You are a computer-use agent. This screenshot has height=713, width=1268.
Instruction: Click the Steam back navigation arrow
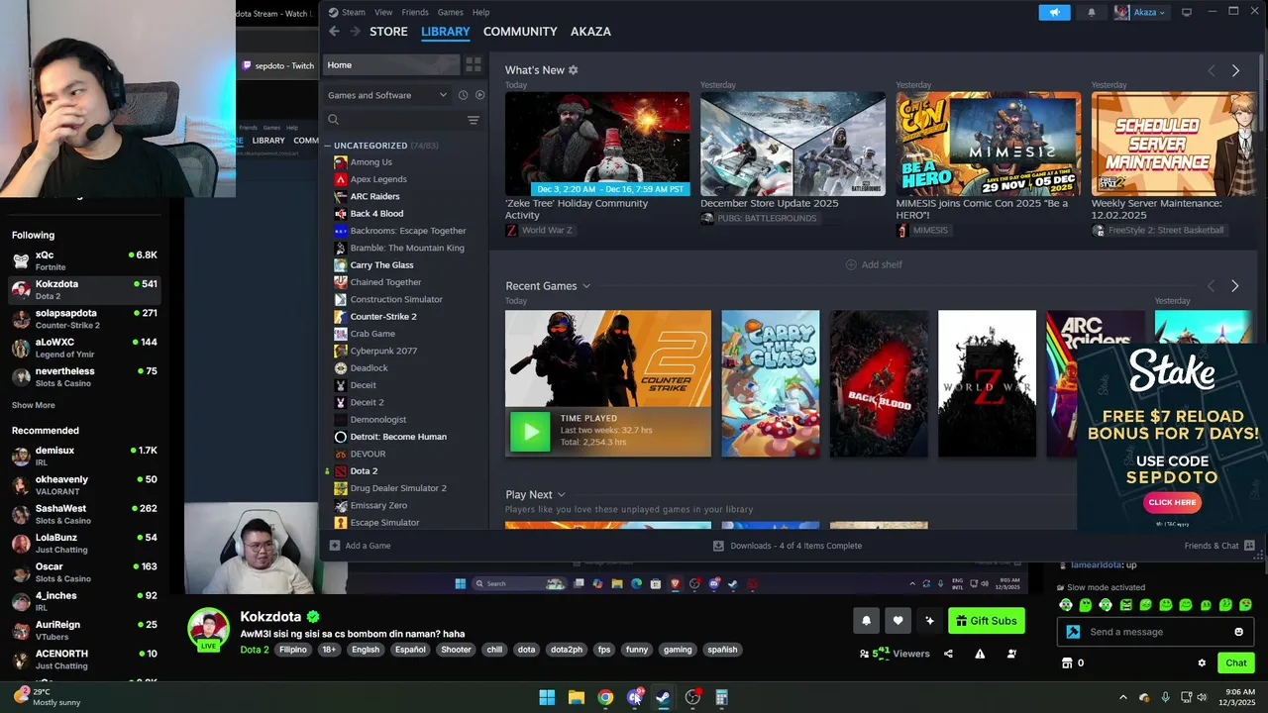334,32
